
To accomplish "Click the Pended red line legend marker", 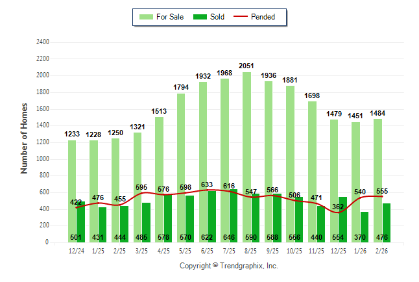I will (243, 17).
